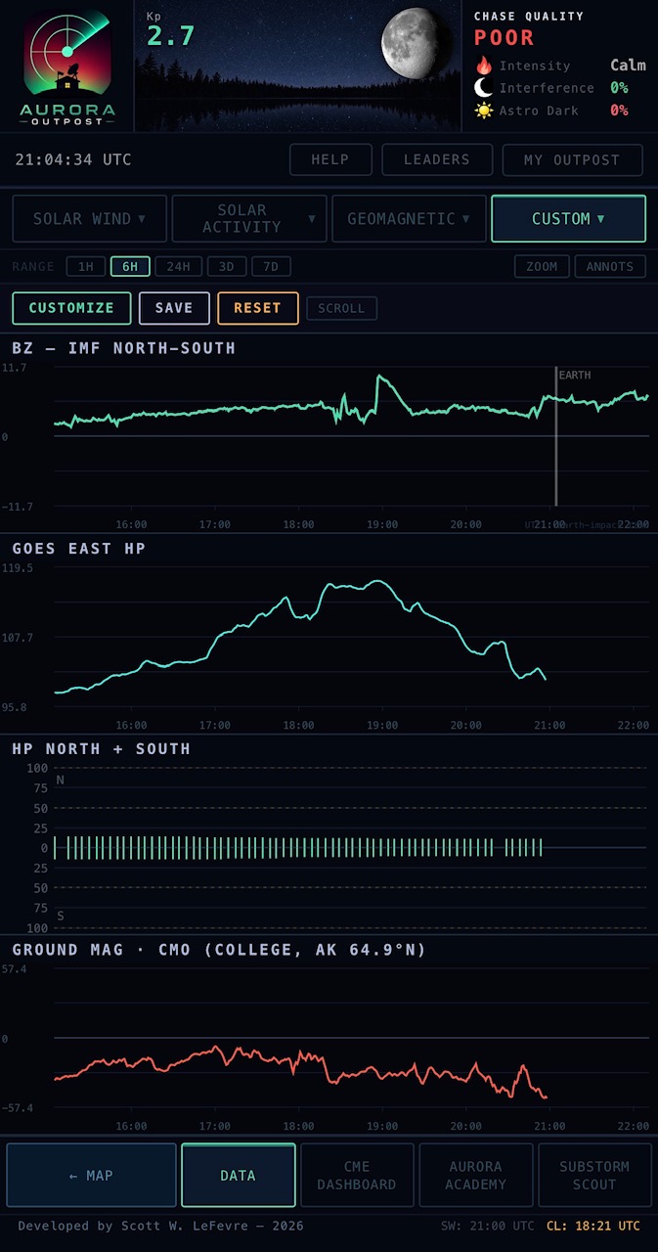
Task: Click the GOES EAST HP title
Action: coord(79,549)
